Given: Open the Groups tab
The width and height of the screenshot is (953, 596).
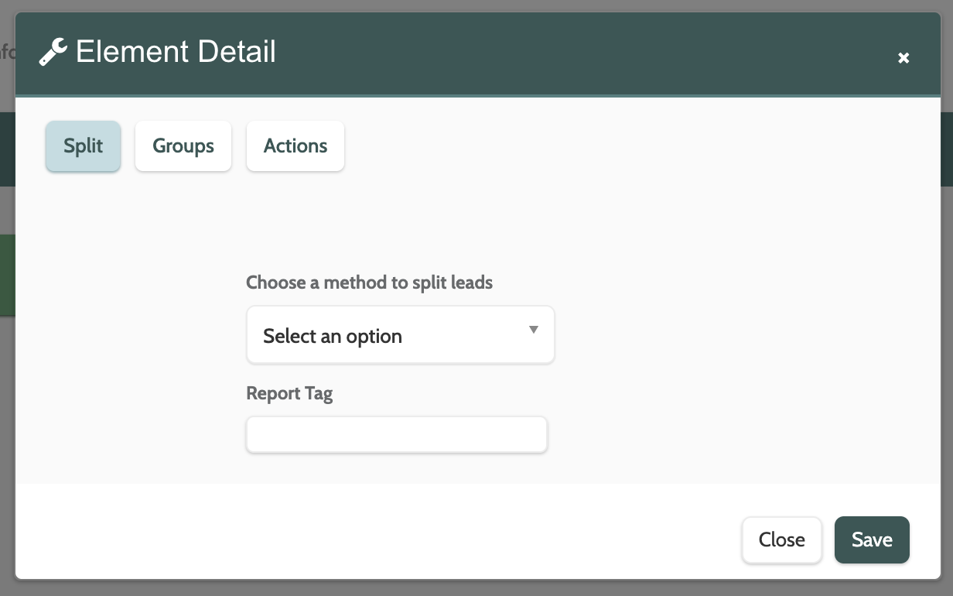Looking at the screenshot, I should click(x=183, y=146).
